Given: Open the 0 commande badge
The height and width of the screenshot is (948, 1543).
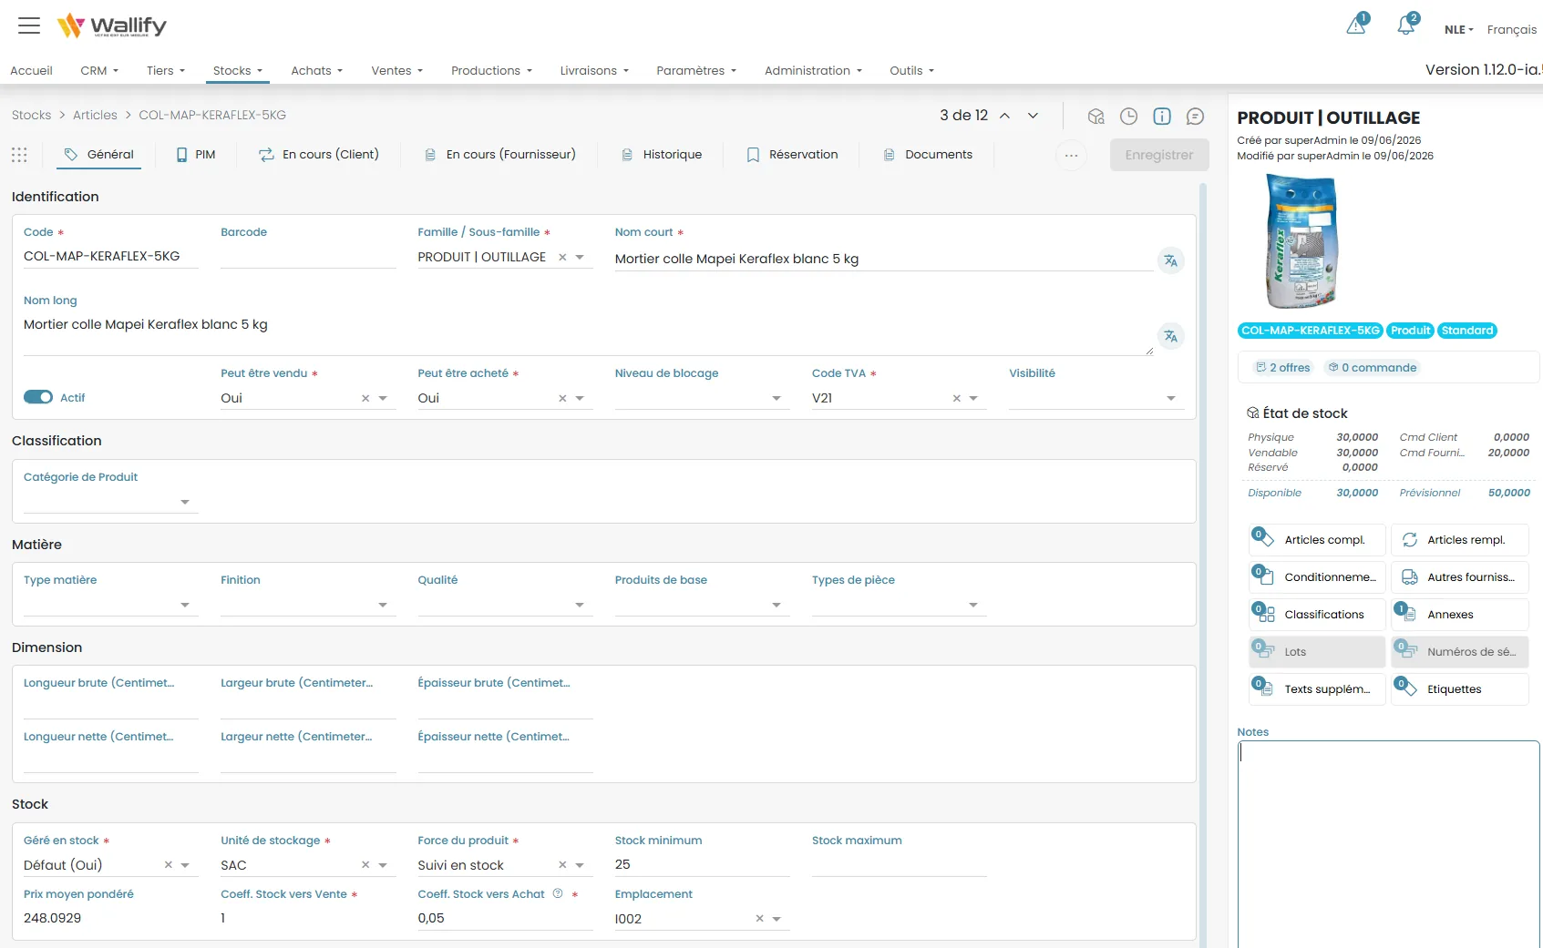Looking at the screenshot, I should click(1373, 368).
